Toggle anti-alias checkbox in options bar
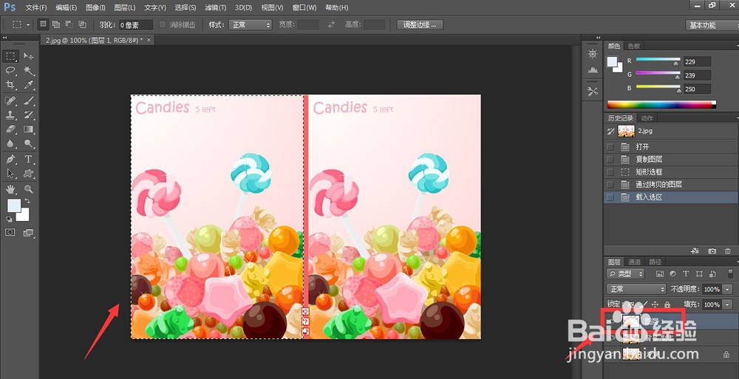This screenshot has height=379, width=739. tap(163, 24)
